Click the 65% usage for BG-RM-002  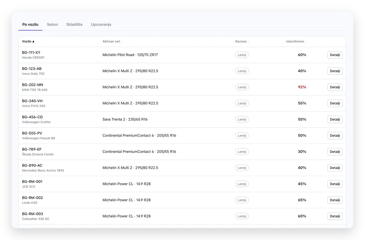302,200
